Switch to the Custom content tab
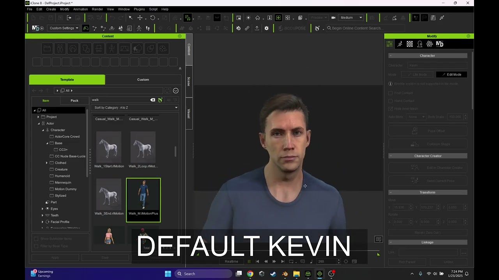The width and height of the screenshot is (499, 280). click(x=143, y=79)
